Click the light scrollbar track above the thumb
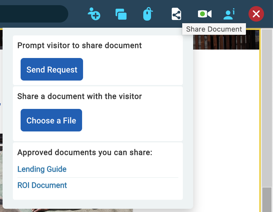The image size is (273, 212). 267,106
